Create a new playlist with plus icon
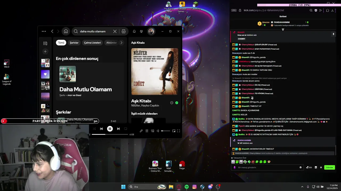This screenshot has height=191, width=341. pos(45,51)
